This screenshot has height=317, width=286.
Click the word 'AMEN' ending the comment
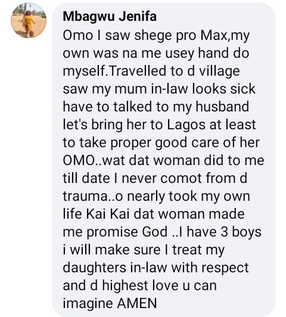[x=137, y=303]
